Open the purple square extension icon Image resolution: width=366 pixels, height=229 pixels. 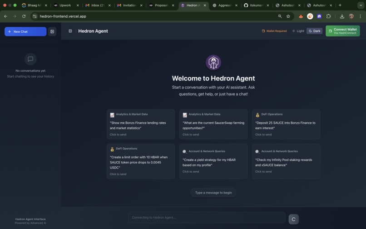coord(319,16)
